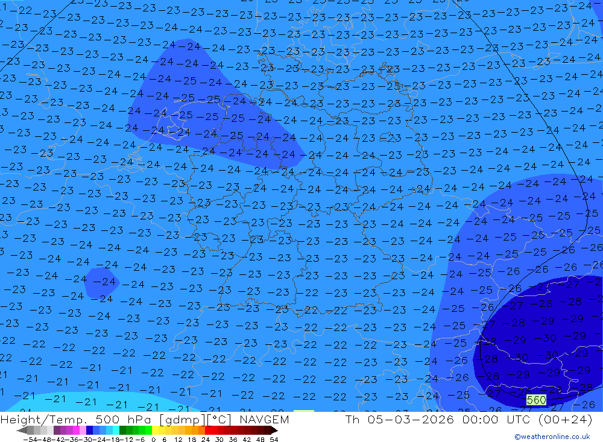Click the weatheronline.co.uk copyright link

click(552, 437)
